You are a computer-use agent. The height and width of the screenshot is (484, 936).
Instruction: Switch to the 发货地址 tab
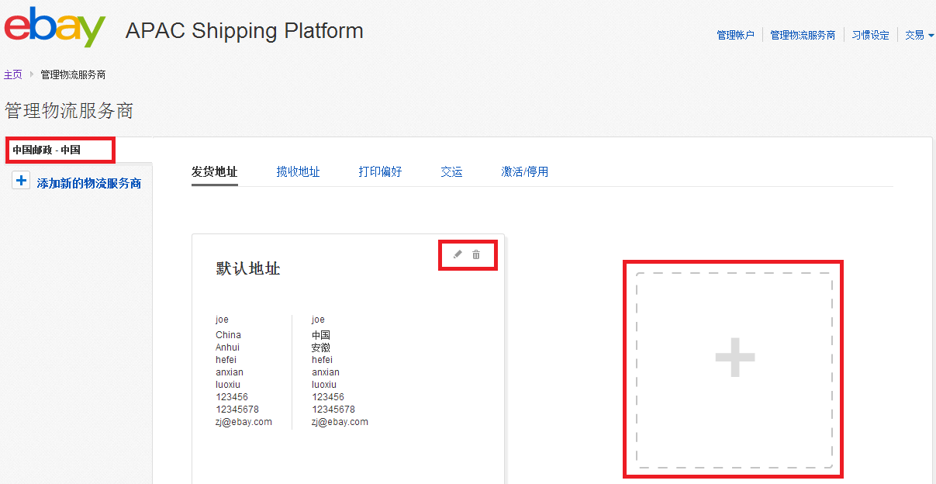[214, 171]
